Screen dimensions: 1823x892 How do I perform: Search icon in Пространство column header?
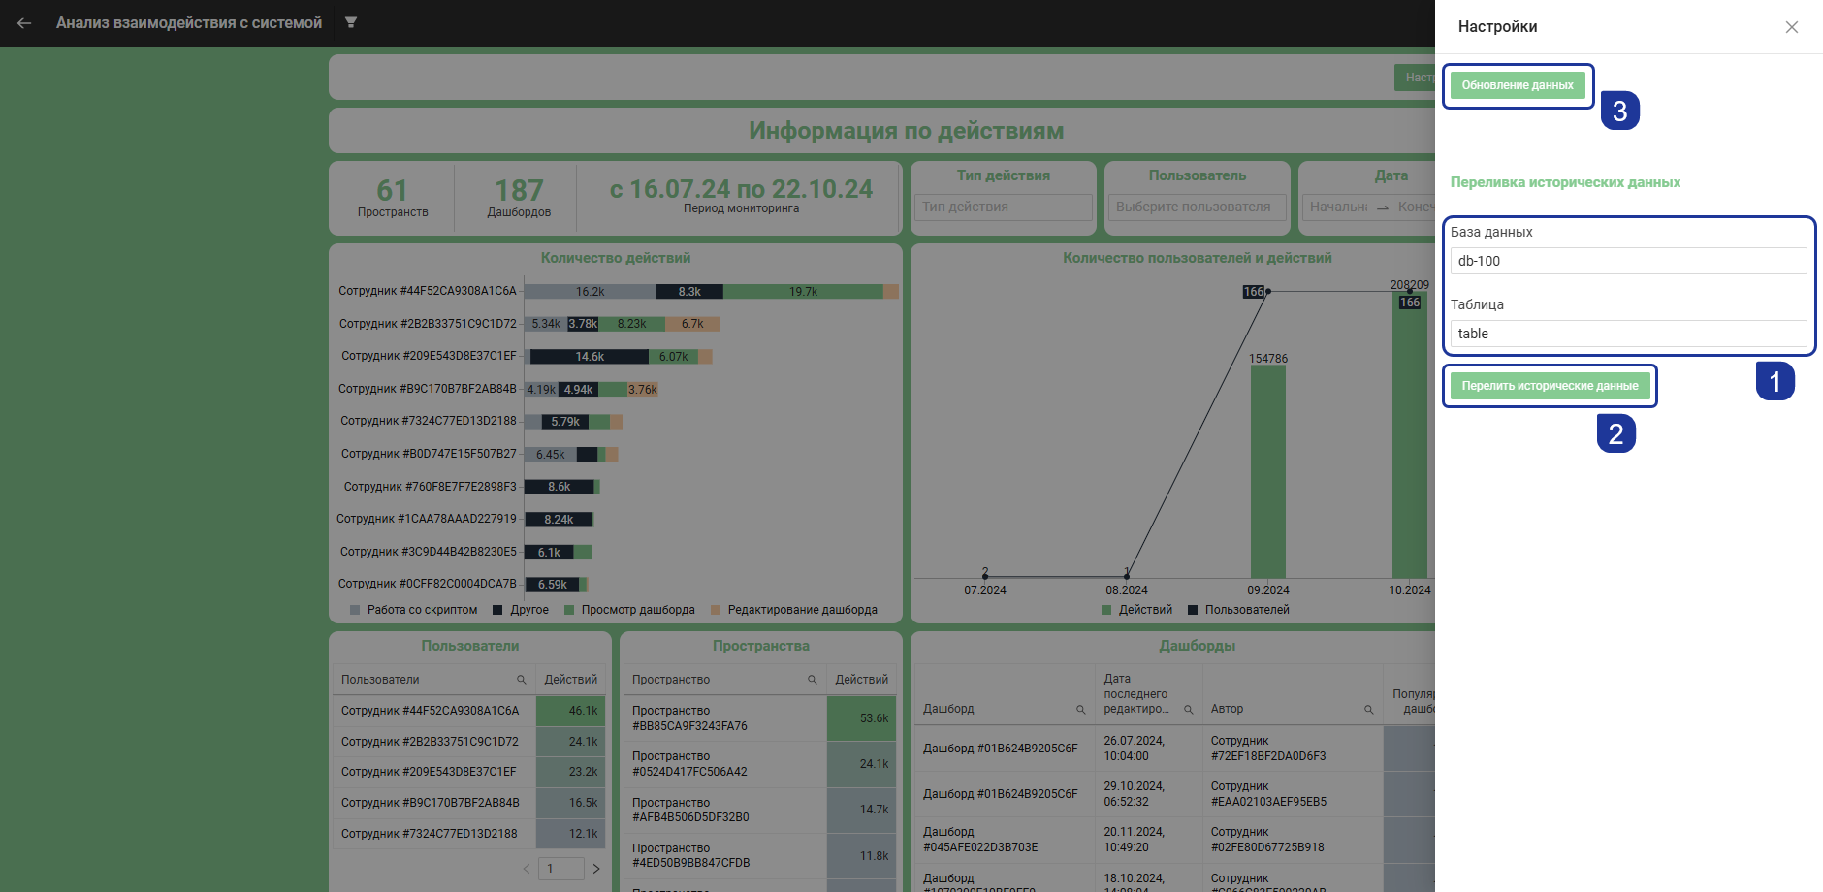click(x=813, y=680)
